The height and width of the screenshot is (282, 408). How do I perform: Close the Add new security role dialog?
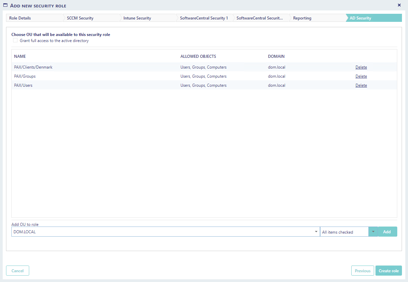[399, 5]
